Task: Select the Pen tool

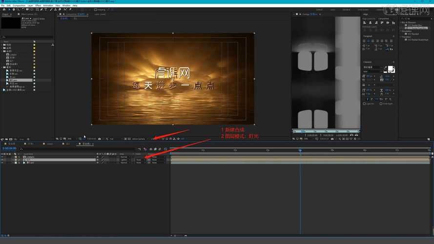Action: 41,9
